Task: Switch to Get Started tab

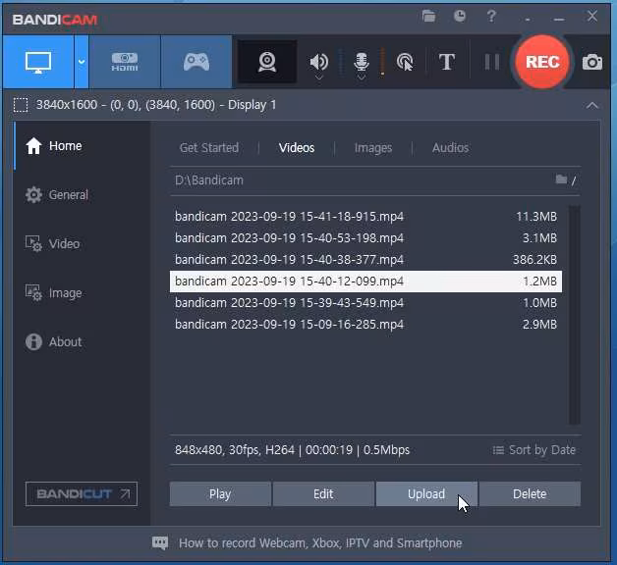Action: point(209,148)
